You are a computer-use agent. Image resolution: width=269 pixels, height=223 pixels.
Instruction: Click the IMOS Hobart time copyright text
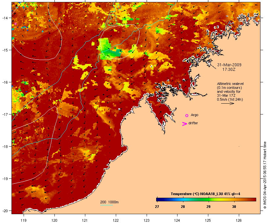265,175
